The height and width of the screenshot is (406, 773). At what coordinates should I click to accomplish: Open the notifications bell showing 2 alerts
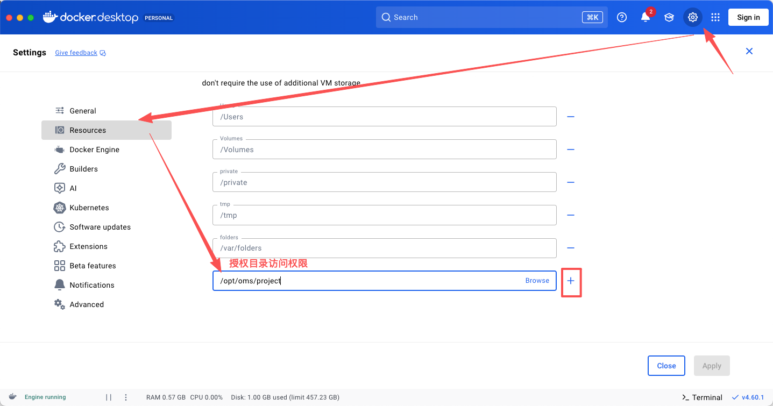click(x=645, y=17)
